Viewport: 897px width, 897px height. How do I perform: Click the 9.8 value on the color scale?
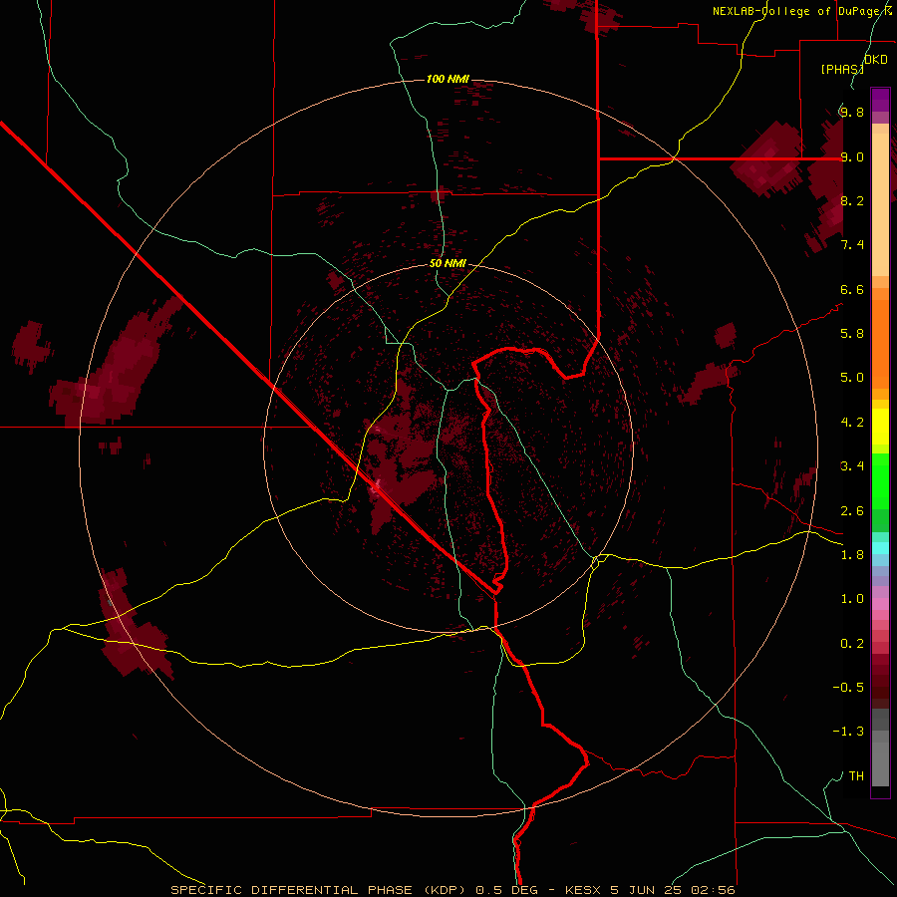click(x=852, y=112)
